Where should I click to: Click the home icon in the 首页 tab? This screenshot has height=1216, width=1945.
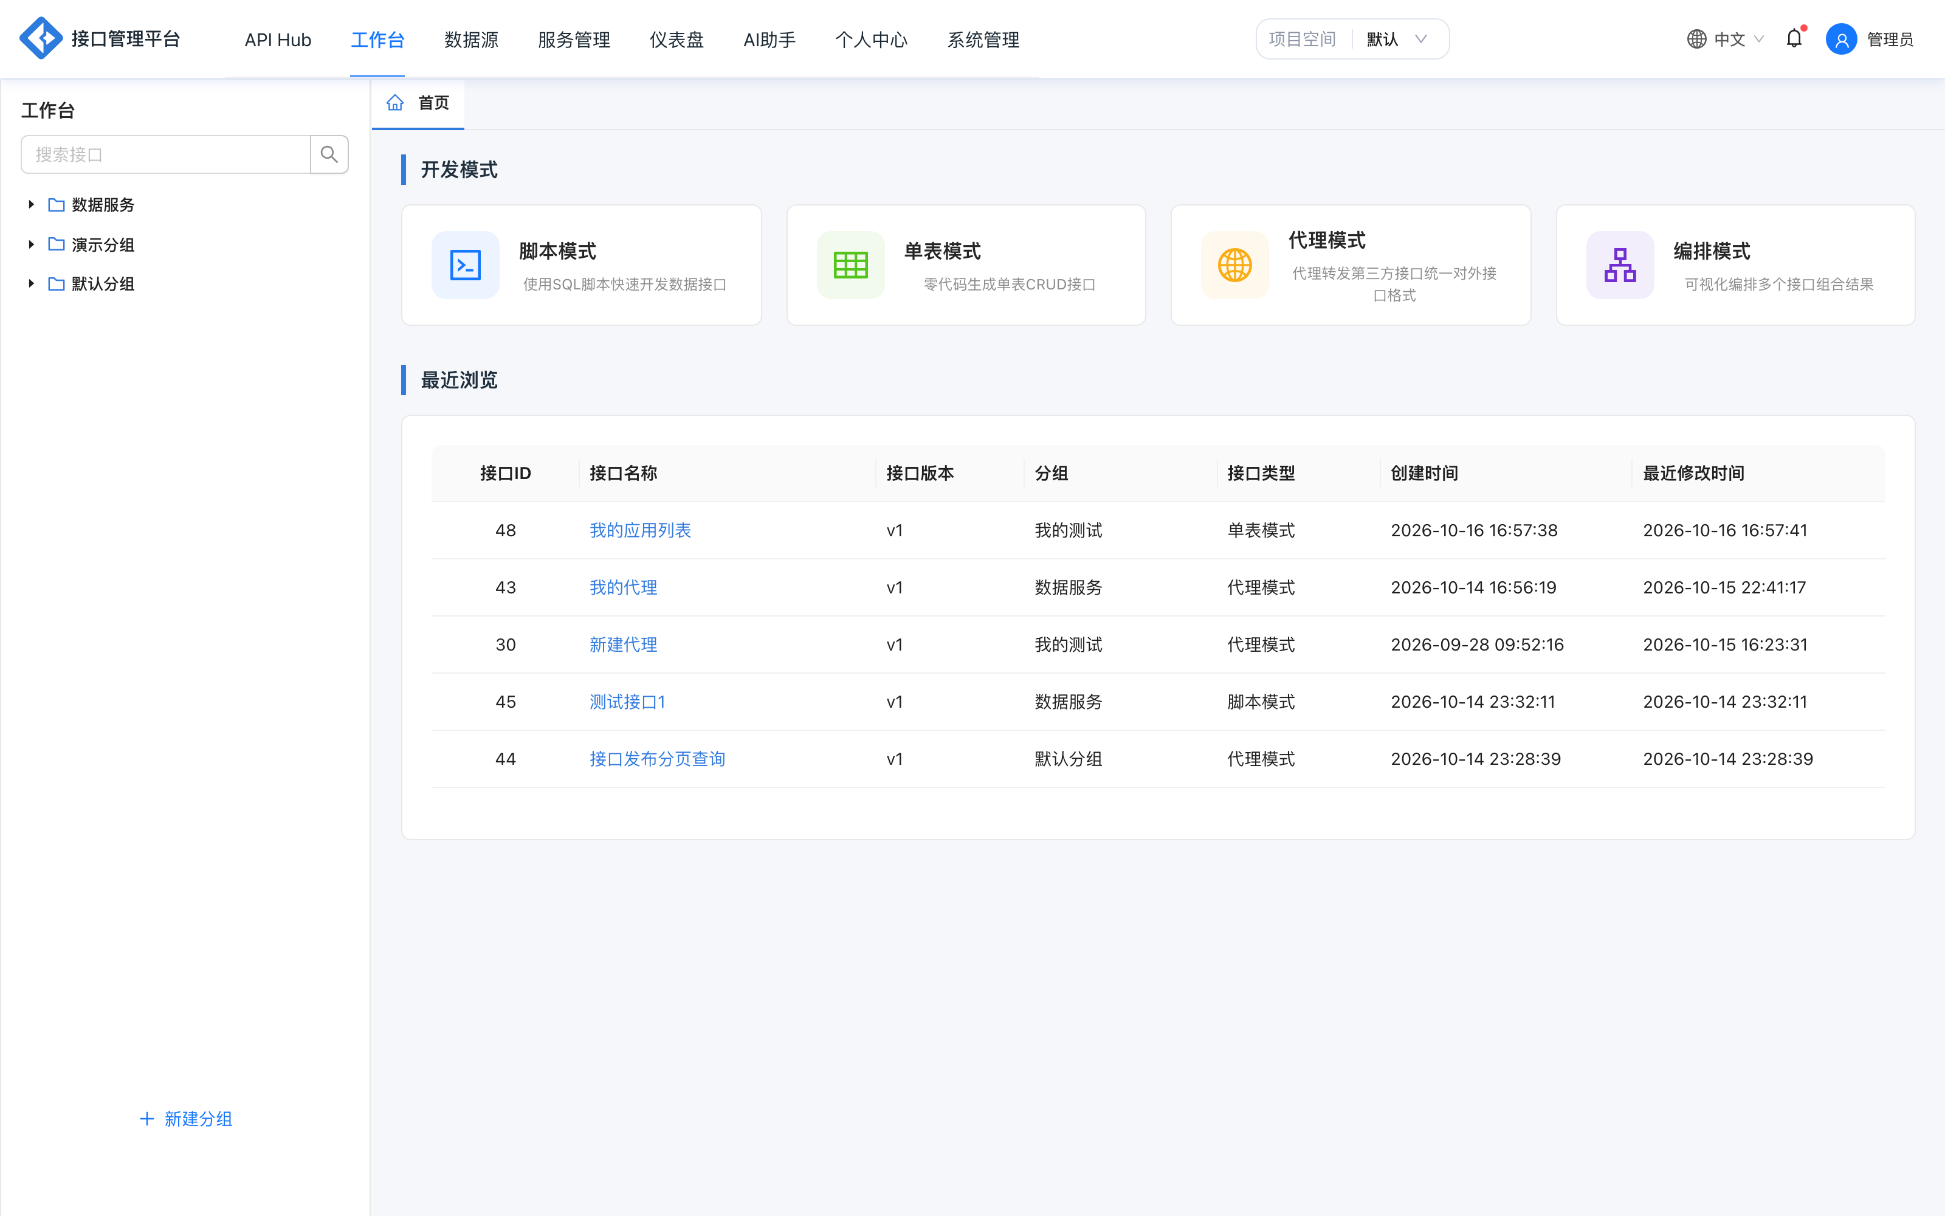point(394,103)
